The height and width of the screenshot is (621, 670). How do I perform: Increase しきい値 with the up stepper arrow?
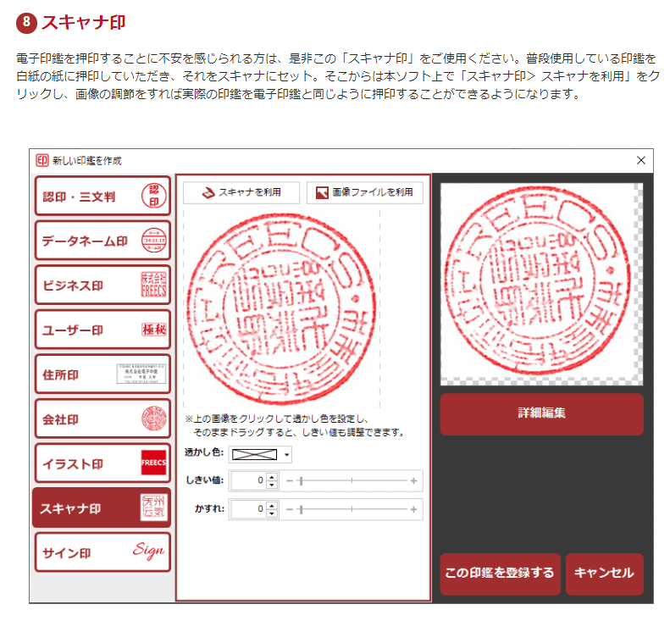coord(271,477)
